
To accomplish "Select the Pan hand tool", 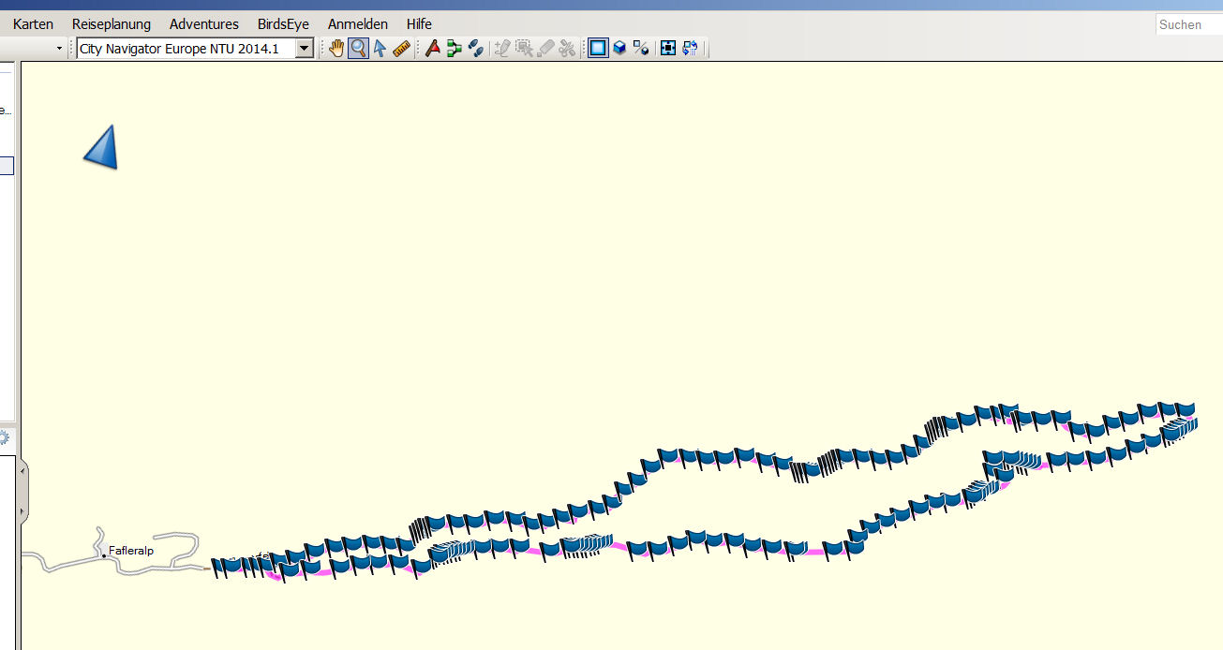I will (336, 49).
